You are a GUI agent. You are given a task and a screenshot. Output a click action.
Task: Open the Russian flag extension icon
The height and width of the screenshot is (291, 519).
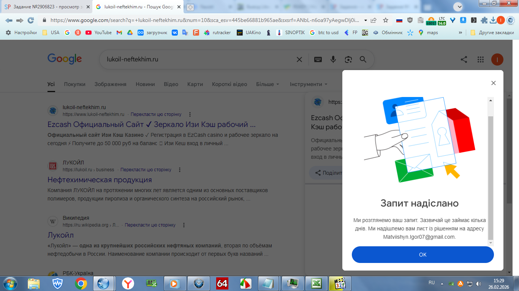pyautogui.click(x=399, y=20)
